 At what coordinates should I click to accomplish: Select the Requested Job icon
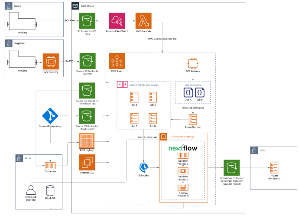click(193, 120)
